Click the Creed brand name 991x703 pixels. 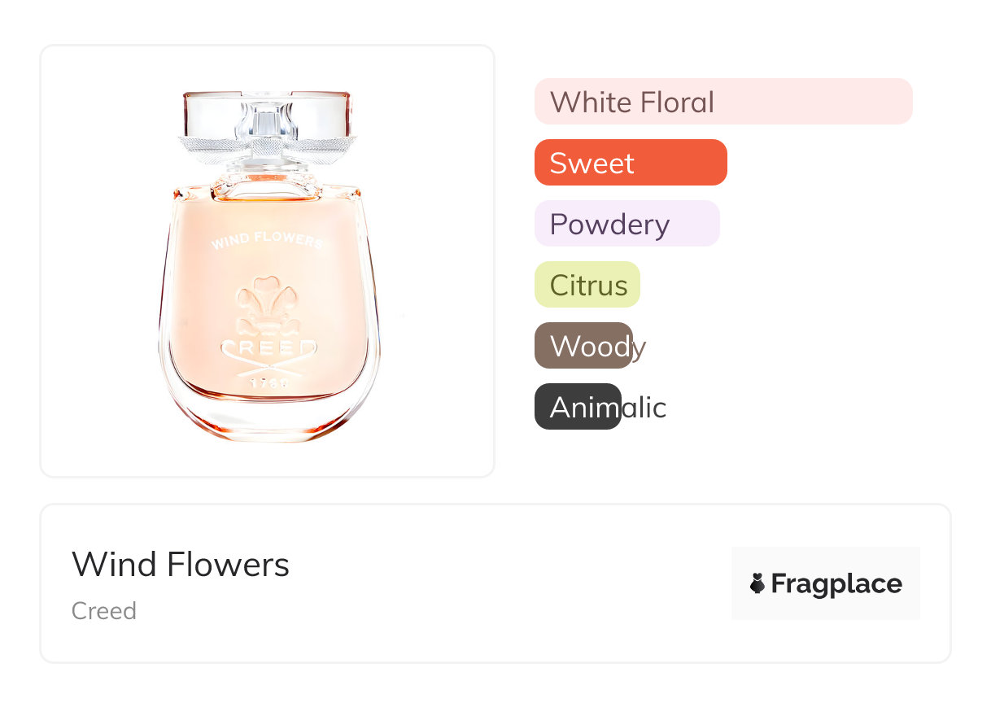104,611
